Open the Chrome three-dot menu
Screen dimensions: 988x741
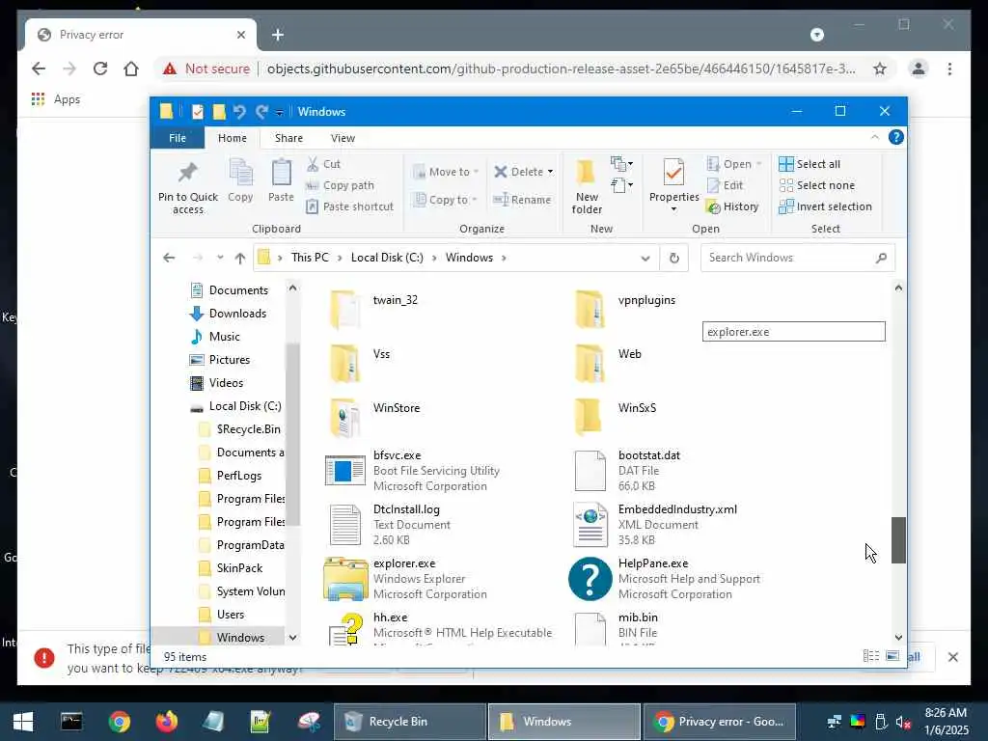[949, 69]
